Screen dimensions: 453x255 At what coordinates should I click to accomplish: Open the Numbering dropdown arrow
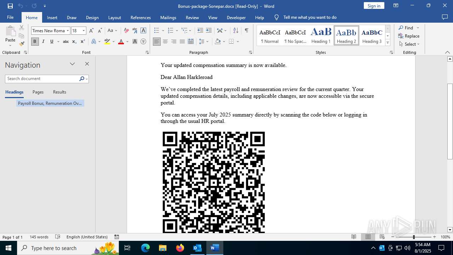click(177, 31)
